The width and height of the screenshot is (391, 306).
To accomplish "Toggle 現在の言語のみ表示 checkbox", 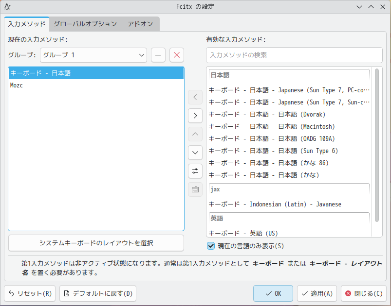I will point(211,246).
